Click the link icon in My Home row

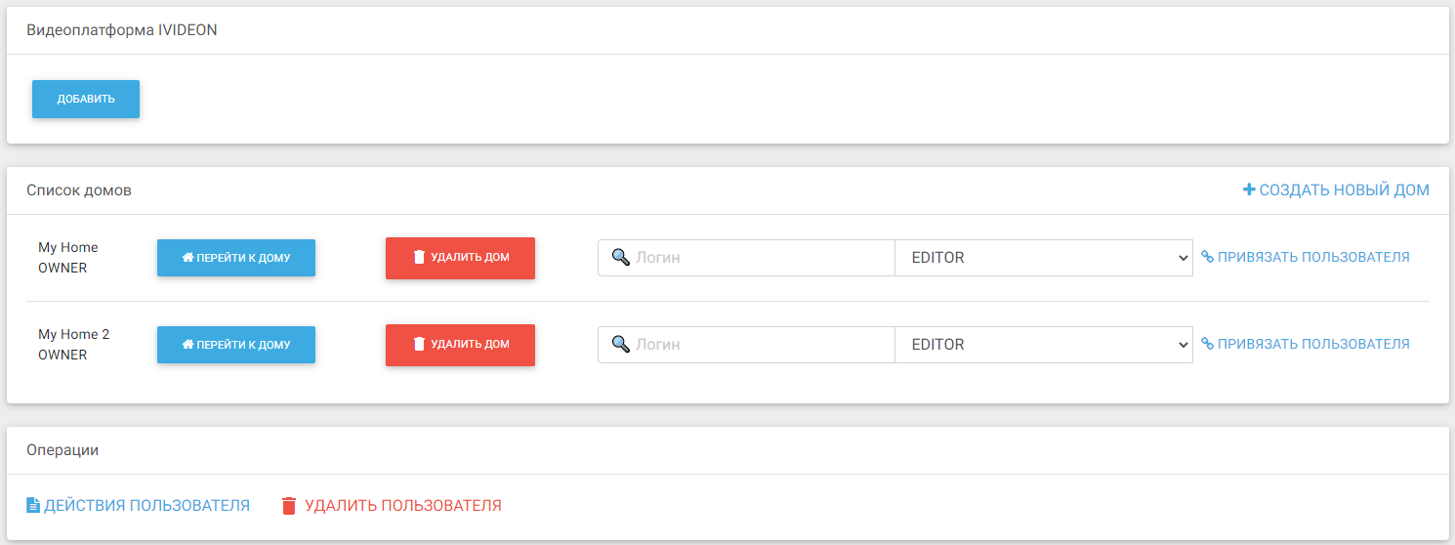click(x=1207, y=258)
